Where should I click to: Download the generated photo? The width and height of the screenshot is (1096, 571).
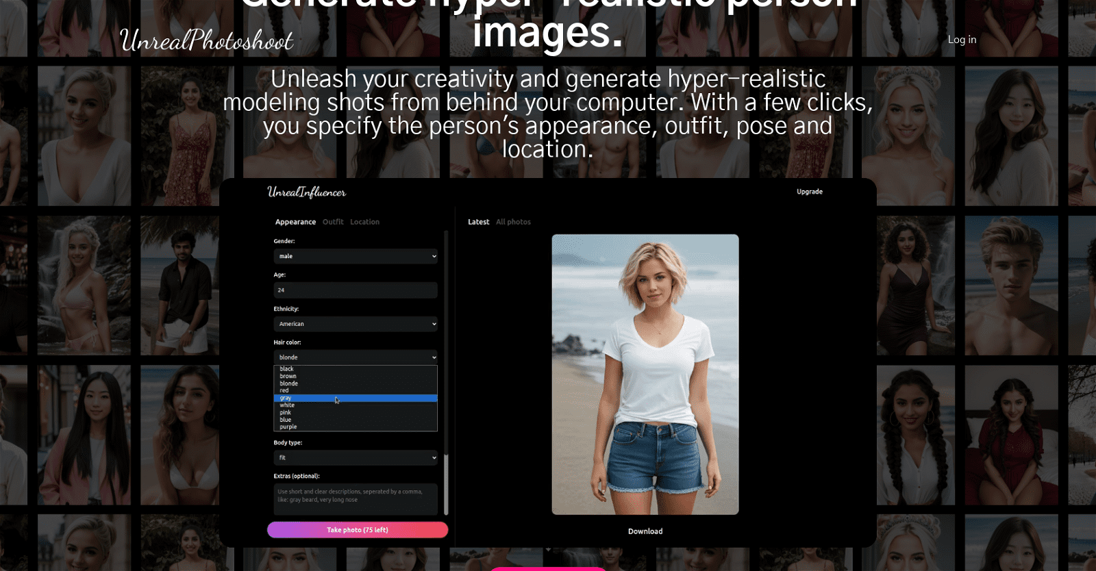[645, 531]
